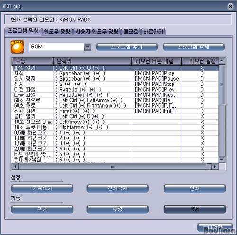The height and width of the screenshot is (235, 237).
Task: Select the 2.0배 화면크기 row
Action: point(115,149)
